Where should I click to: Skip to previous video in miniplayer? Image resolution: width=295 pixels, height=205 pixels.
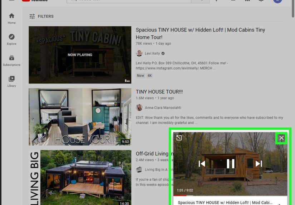click(202, 164)
